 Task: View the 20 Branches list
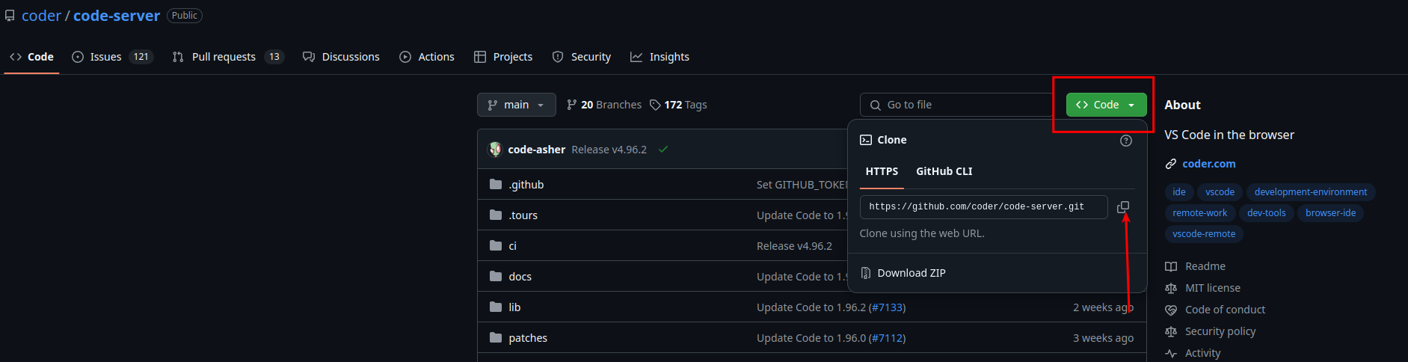[604, 105]
